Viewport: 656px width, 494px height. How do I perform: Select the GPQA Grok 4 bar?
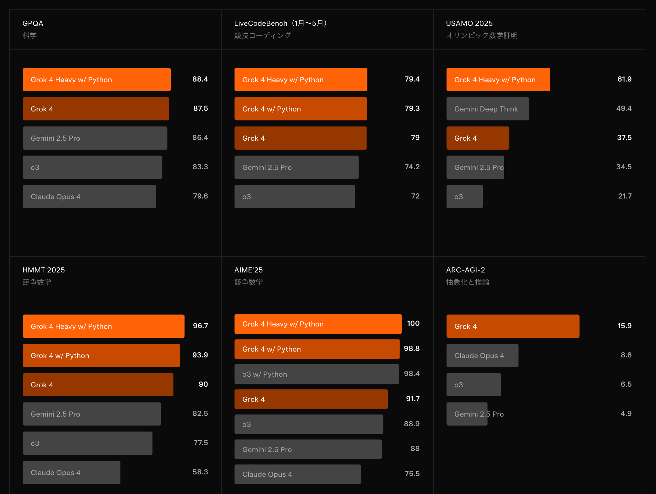click(96, 109)
